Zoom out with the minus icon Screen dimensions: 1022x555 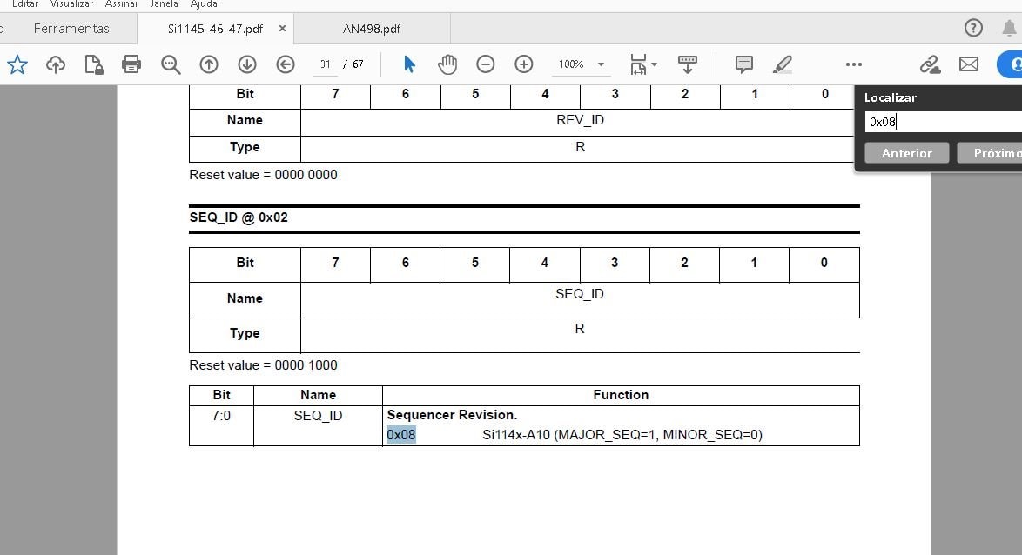click(486, 64)
